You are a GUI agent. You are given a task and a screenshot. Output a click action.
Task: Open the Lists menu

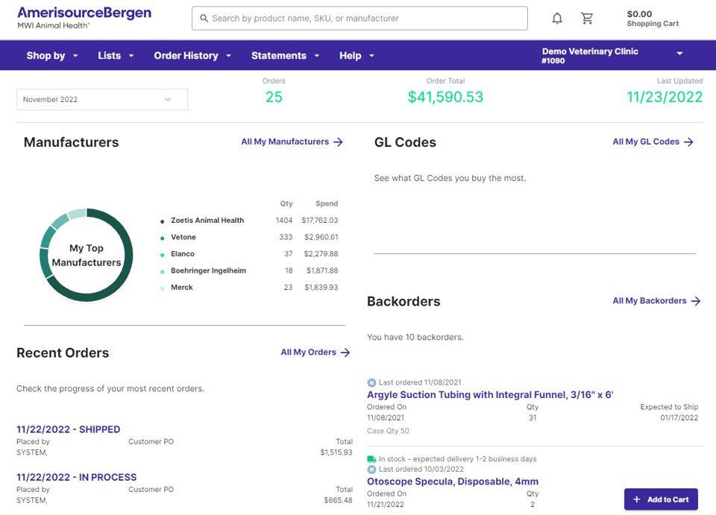tap(116, 56)
